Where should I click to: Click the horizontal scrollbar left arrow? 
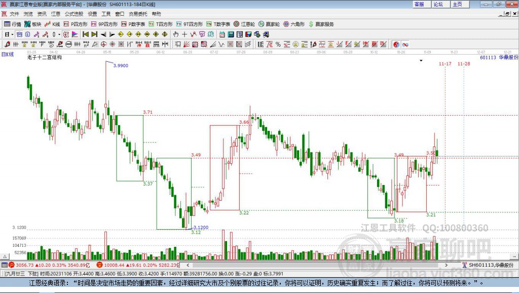[188, 265]
